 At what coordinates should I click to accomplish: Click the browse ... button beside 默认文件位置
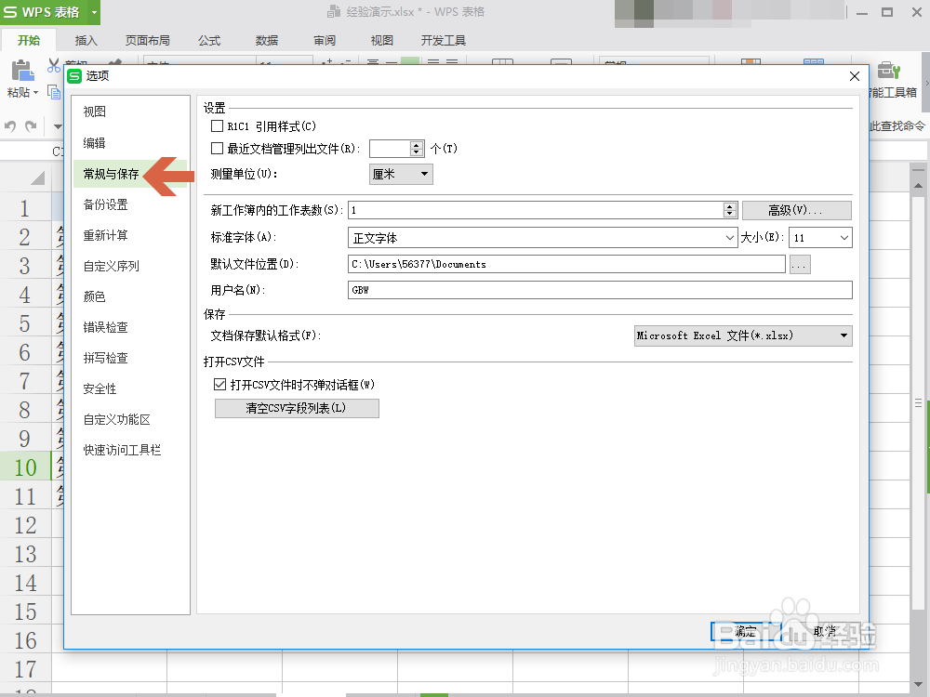[x=800, y=264]
